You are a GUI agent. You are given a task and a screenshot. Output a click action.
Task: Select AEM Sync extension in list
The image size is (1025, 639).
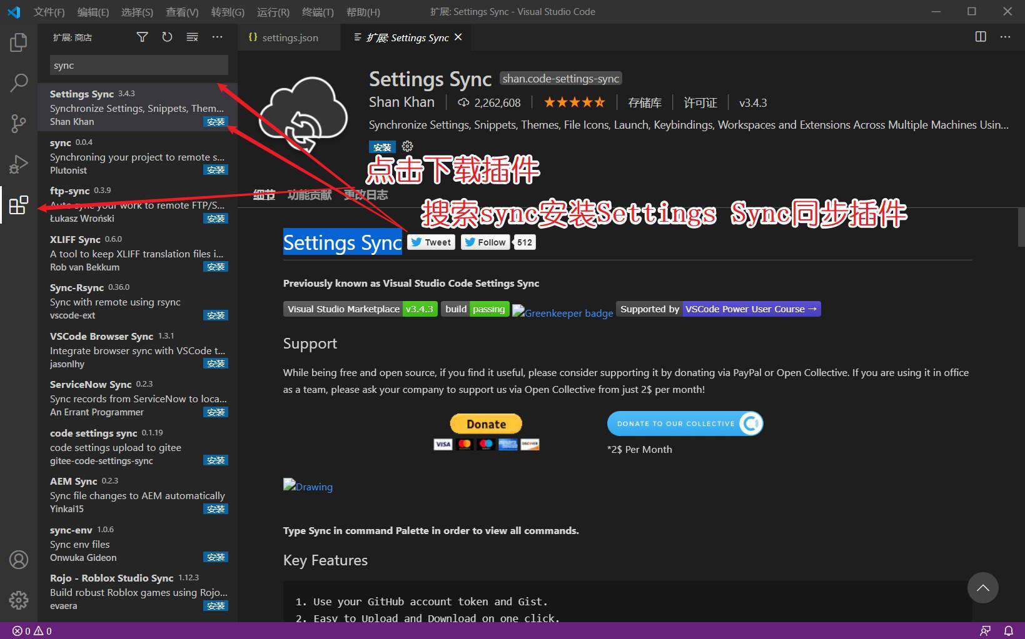[138, 495]
